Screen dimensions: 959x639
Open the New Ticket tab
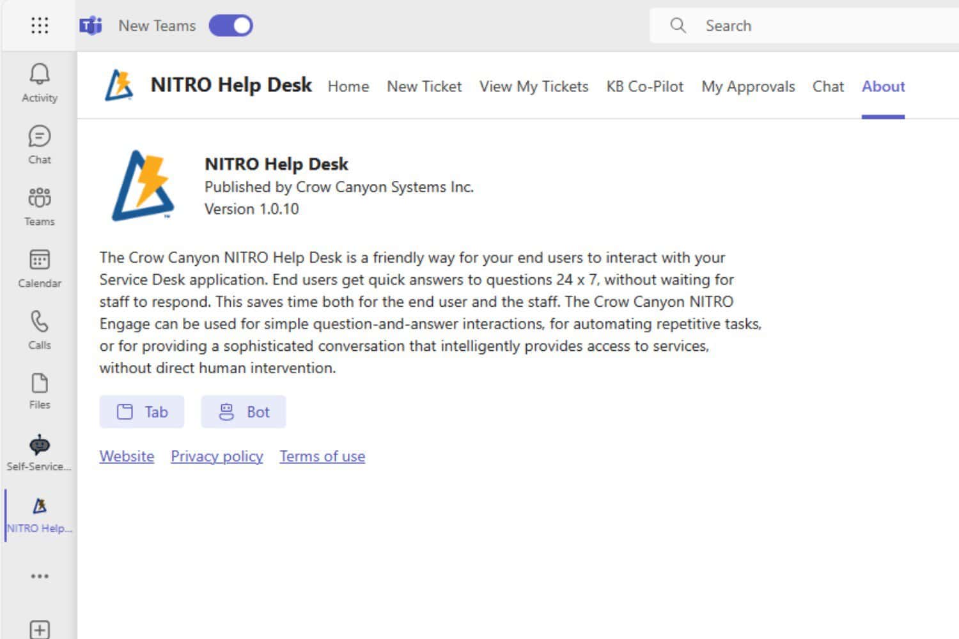424,86
